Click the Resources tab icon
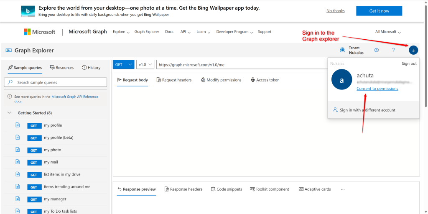The image size is (428, 214). pyautogui.click(x=52, y=67)
